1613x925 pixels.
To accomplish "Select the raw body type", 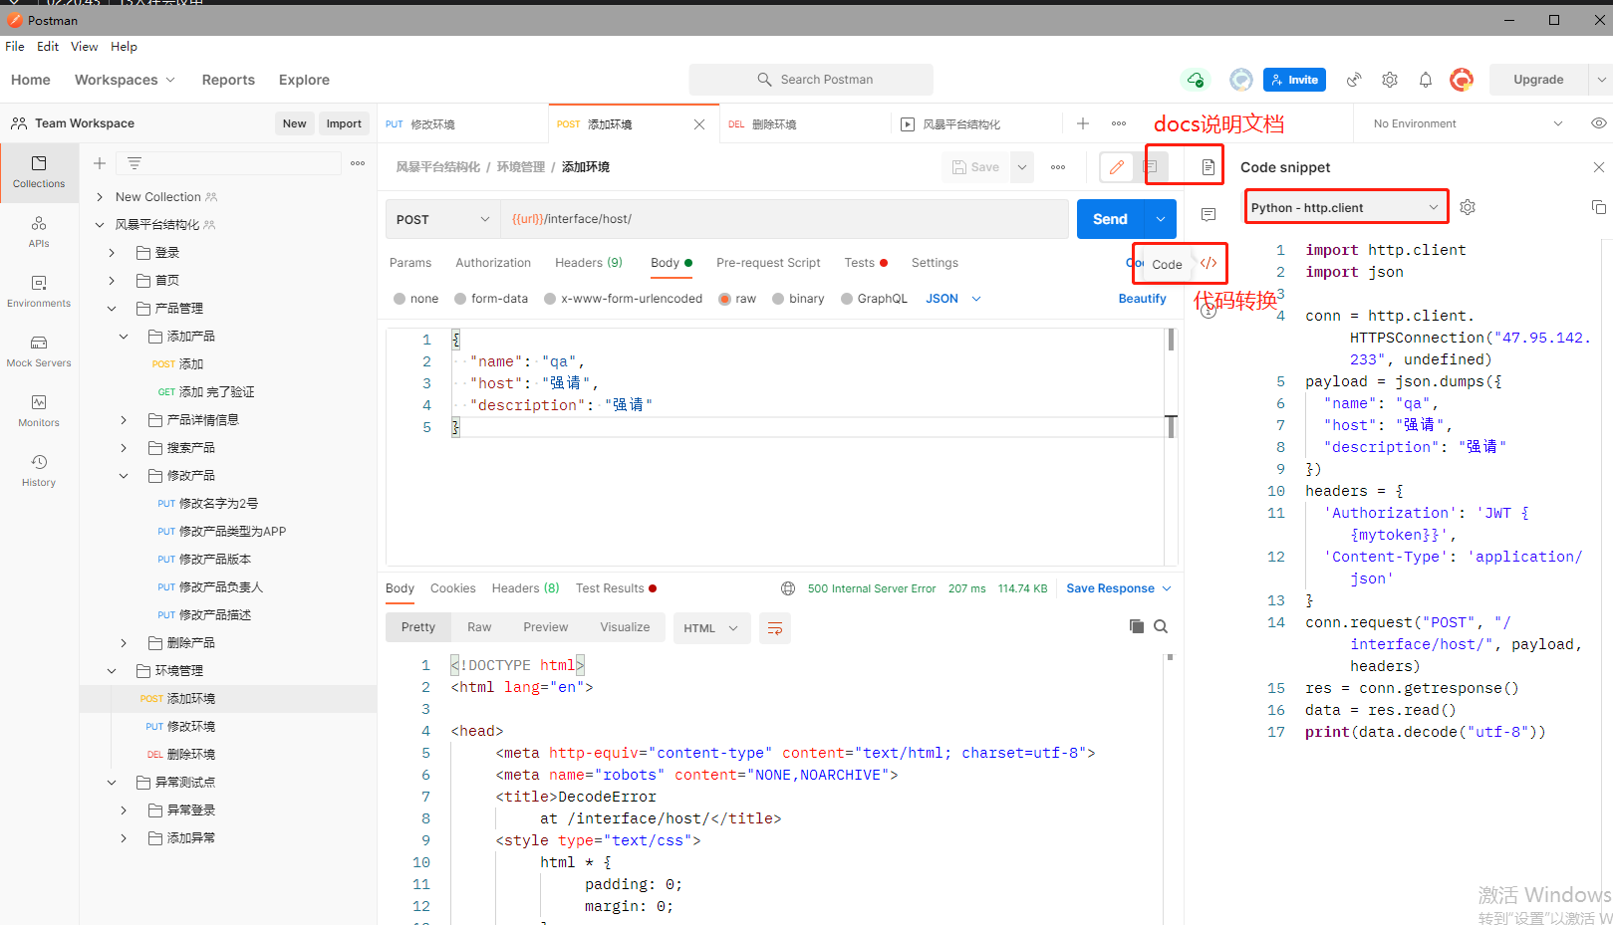I will (x=725, y=299).
